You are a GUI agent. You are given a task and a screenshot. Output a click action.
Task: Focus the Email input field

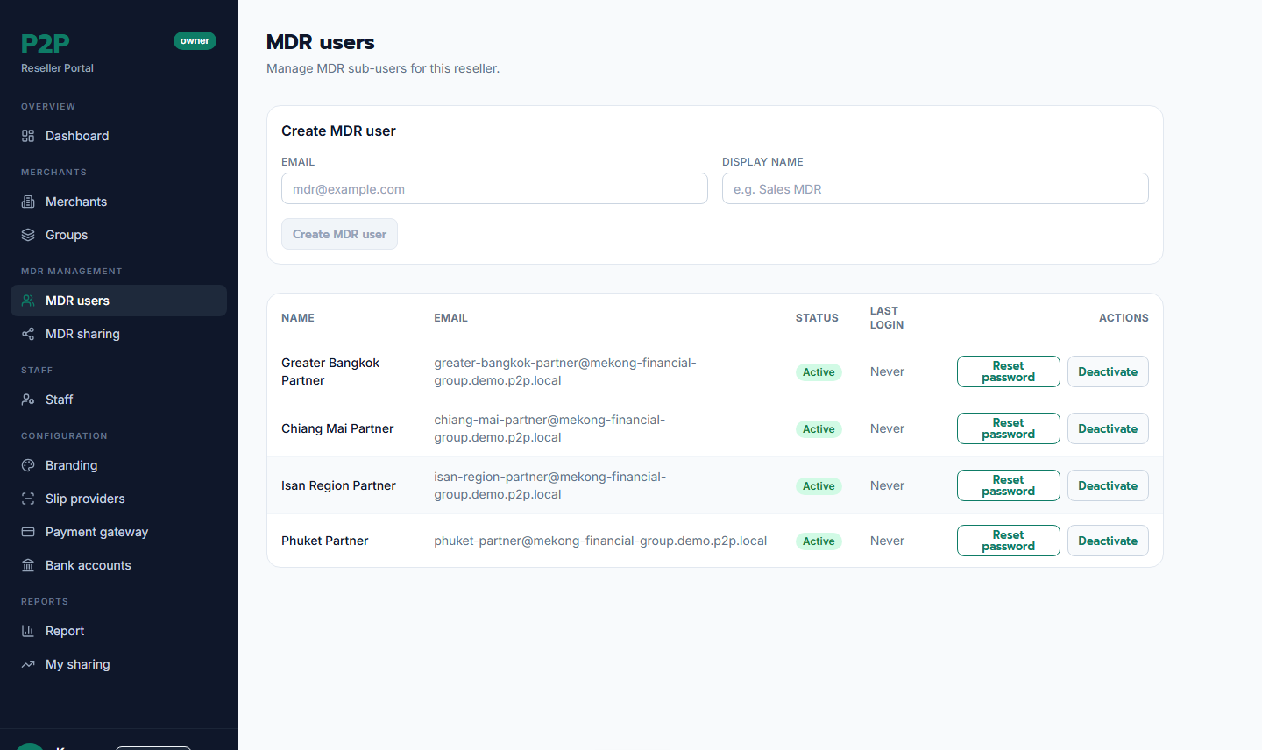tap(494, 188)
